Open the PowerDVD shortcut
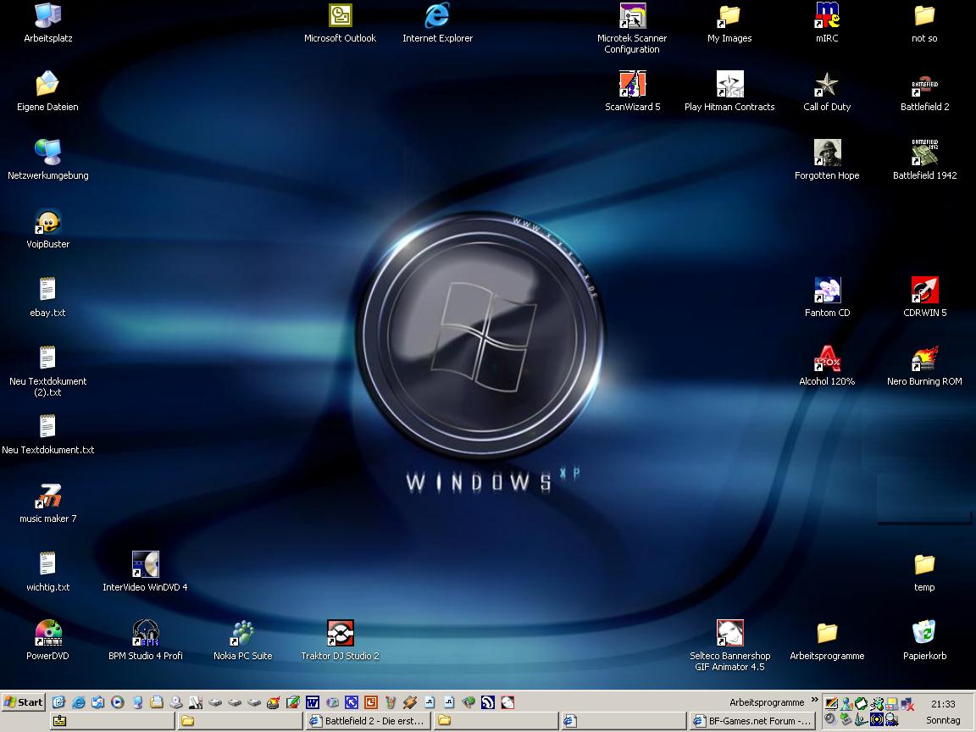 point(48,640)
